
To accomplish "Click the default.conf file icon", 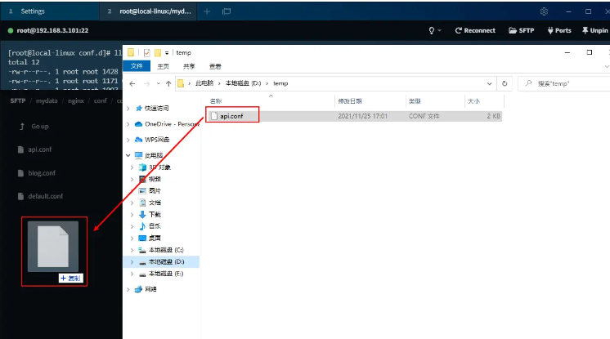I will (20, 196).
